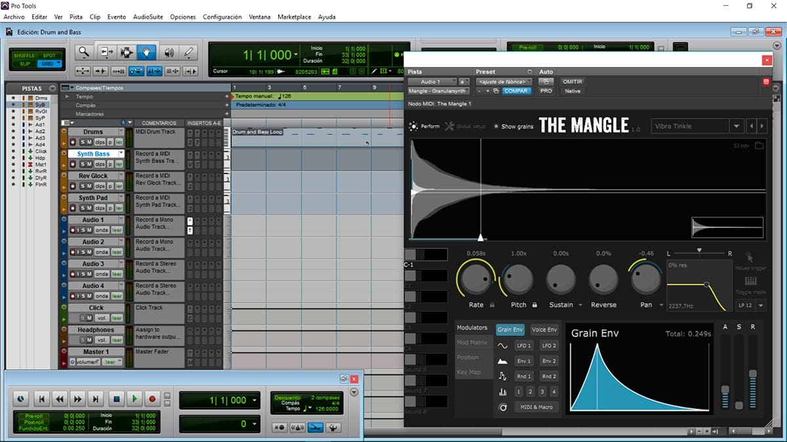Solo the Drums track
Viewport: 787px width, 442px height.
(83, 142)
